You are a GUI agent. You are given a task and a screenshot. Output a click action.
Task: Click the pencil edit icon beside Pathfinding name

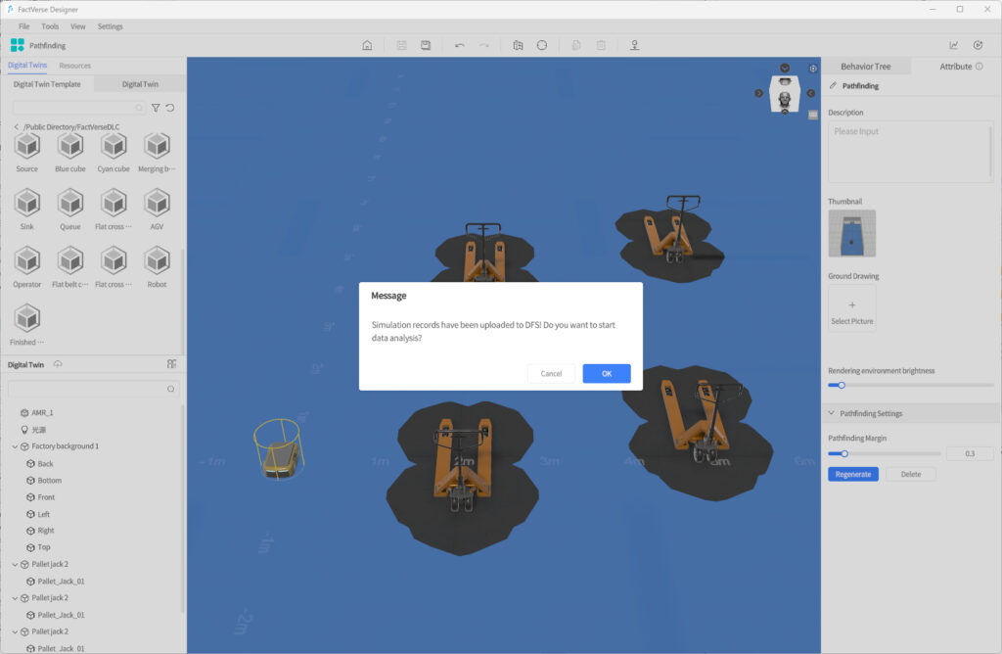click(833, 85)
